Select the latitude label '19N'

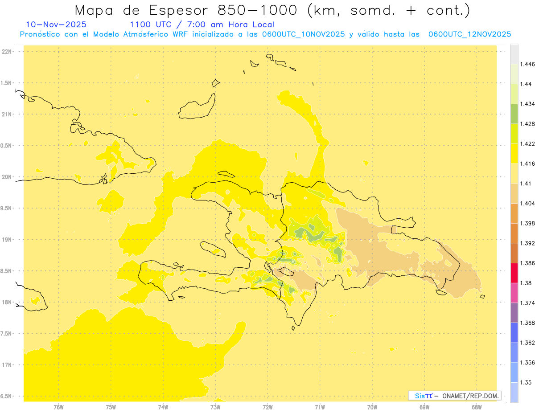coord(7,239)
